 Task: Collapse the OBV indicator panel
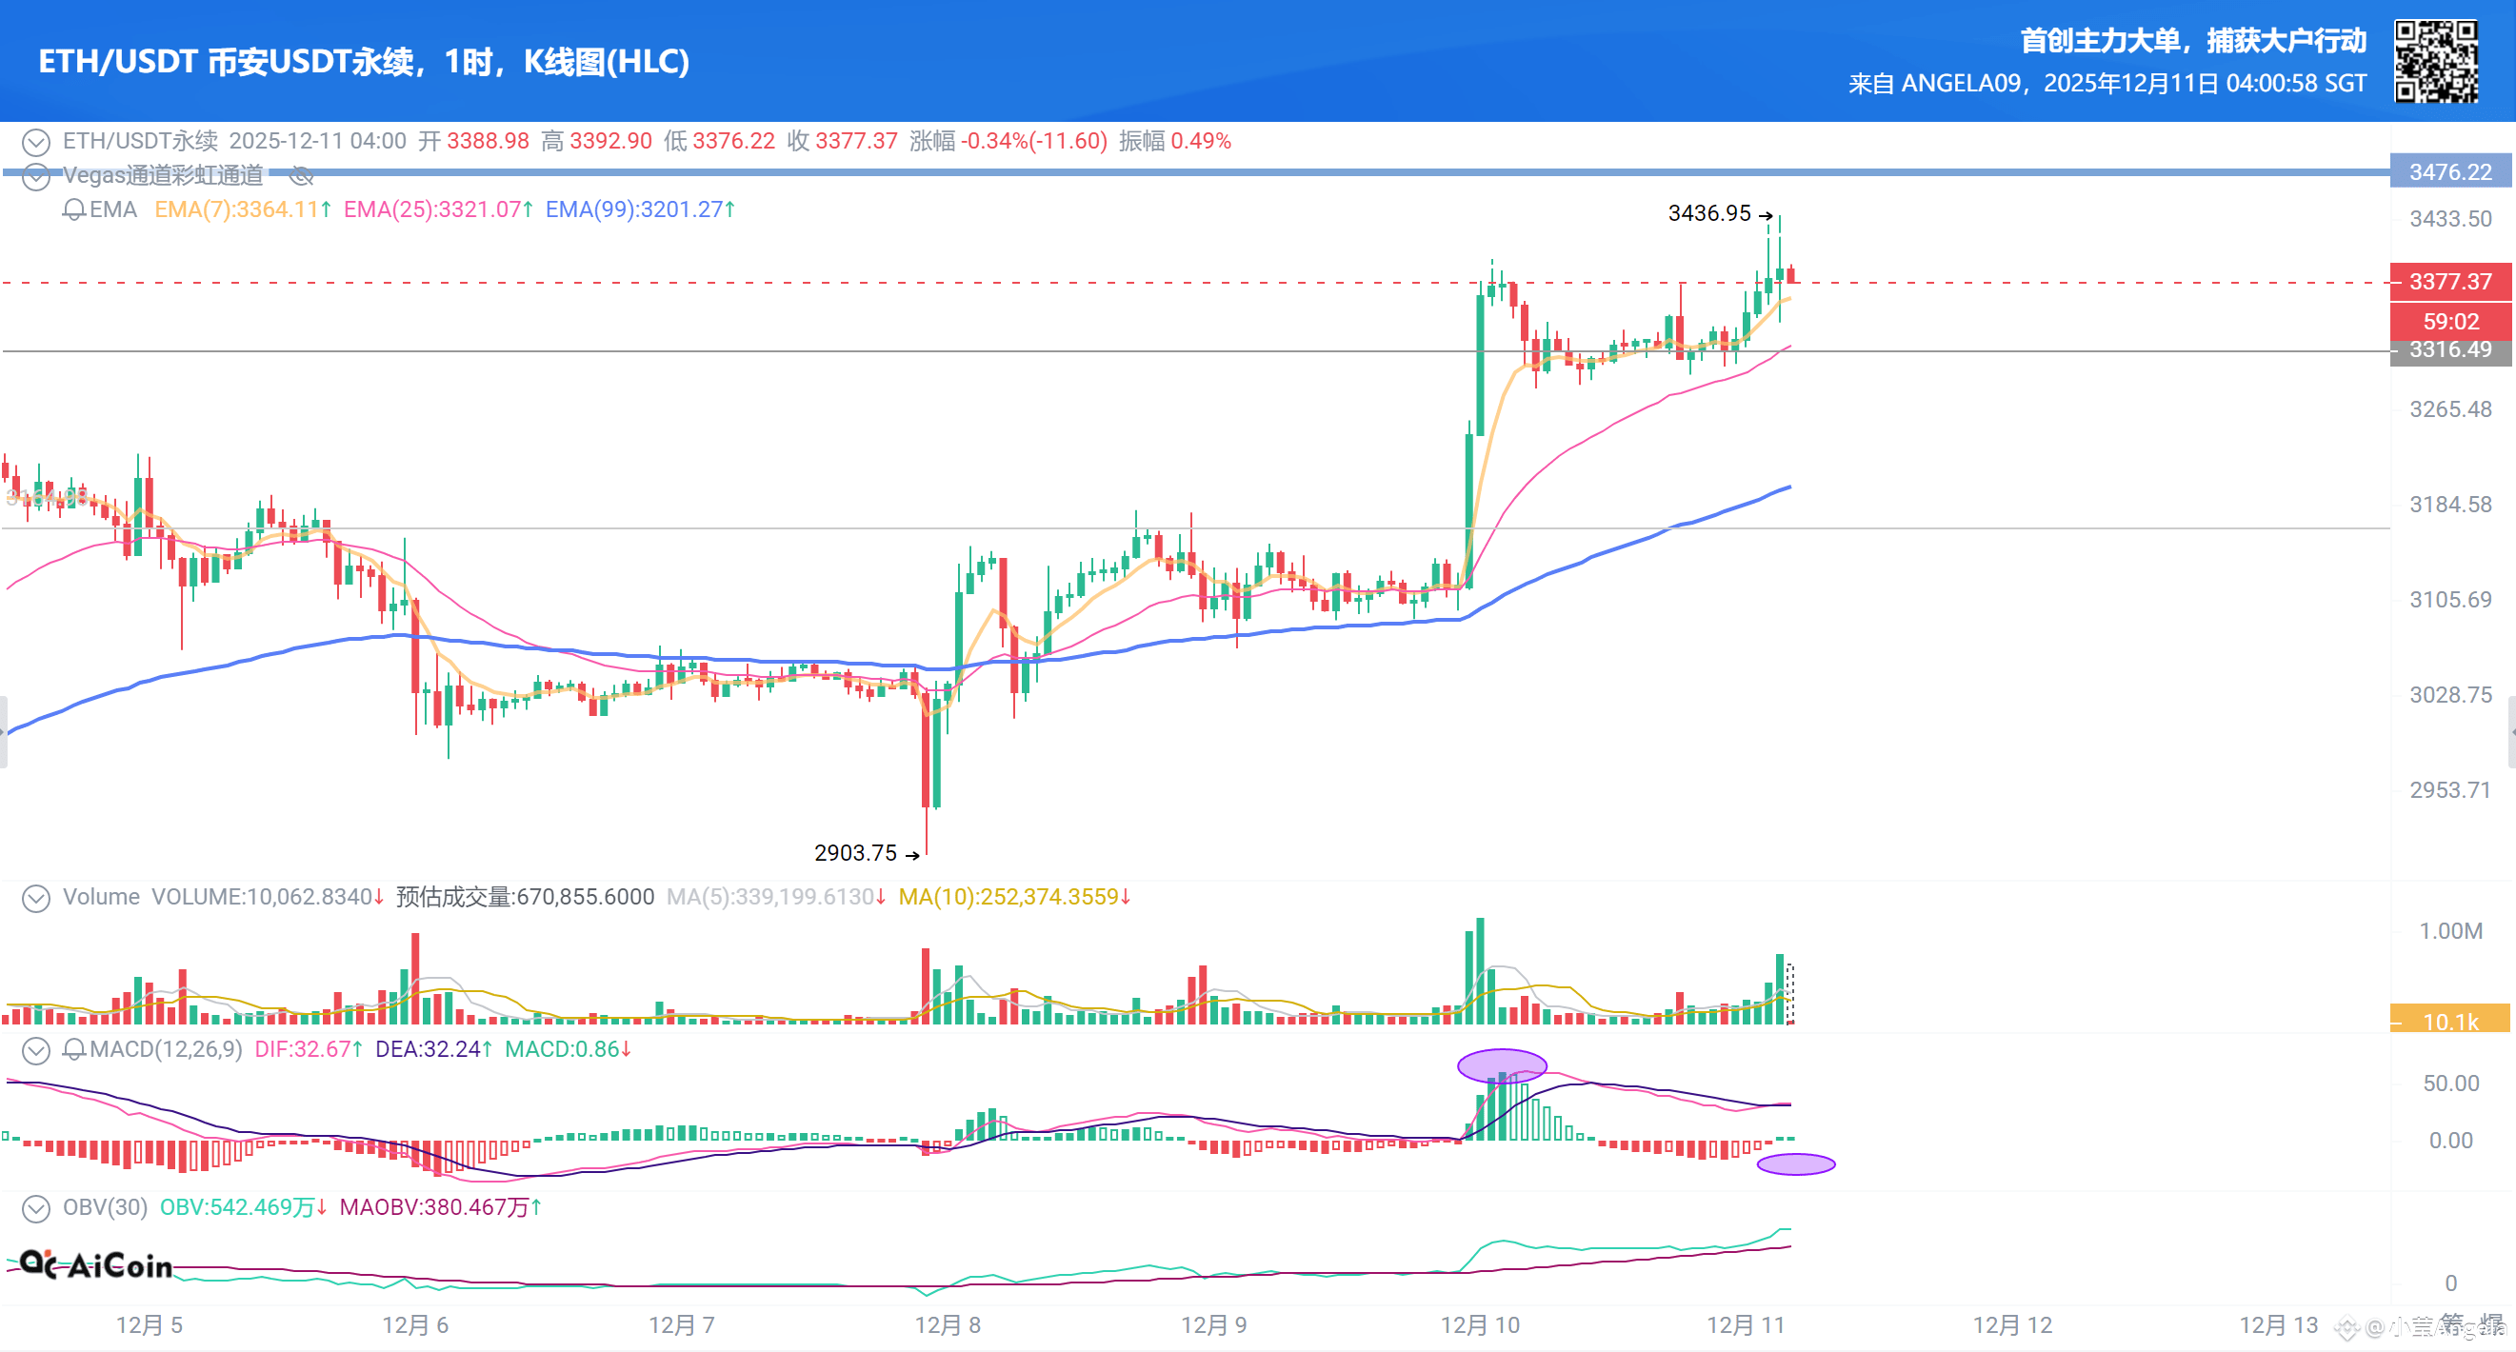tap(36, 1208)
